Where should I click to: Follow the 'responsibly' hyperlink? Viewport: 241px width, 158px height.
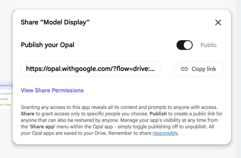point(165,133)
